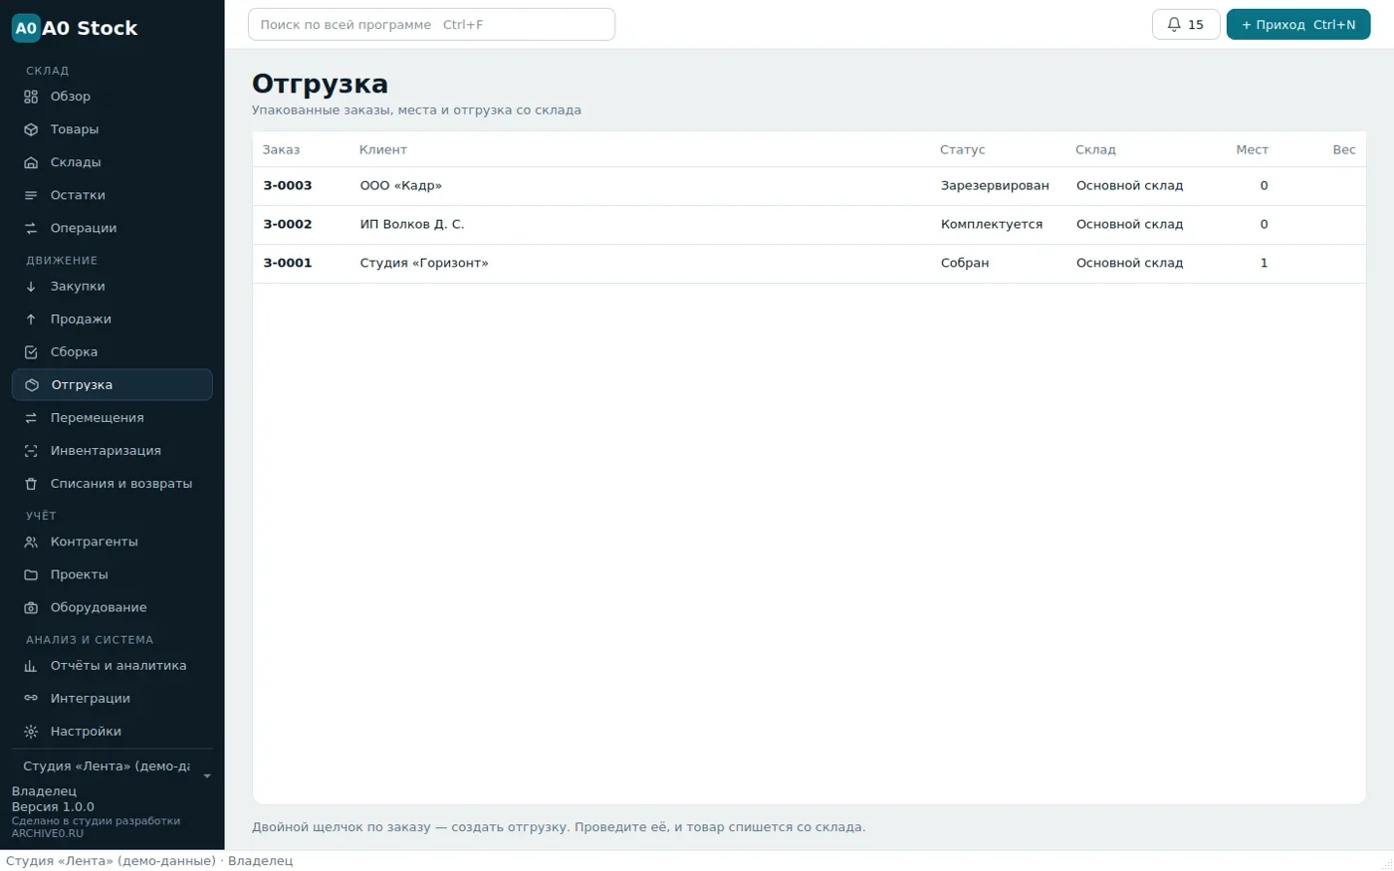The image size is (1394, 871).
Task: Click client ИП Волков Д. С. cell
Action: point(412,225)
